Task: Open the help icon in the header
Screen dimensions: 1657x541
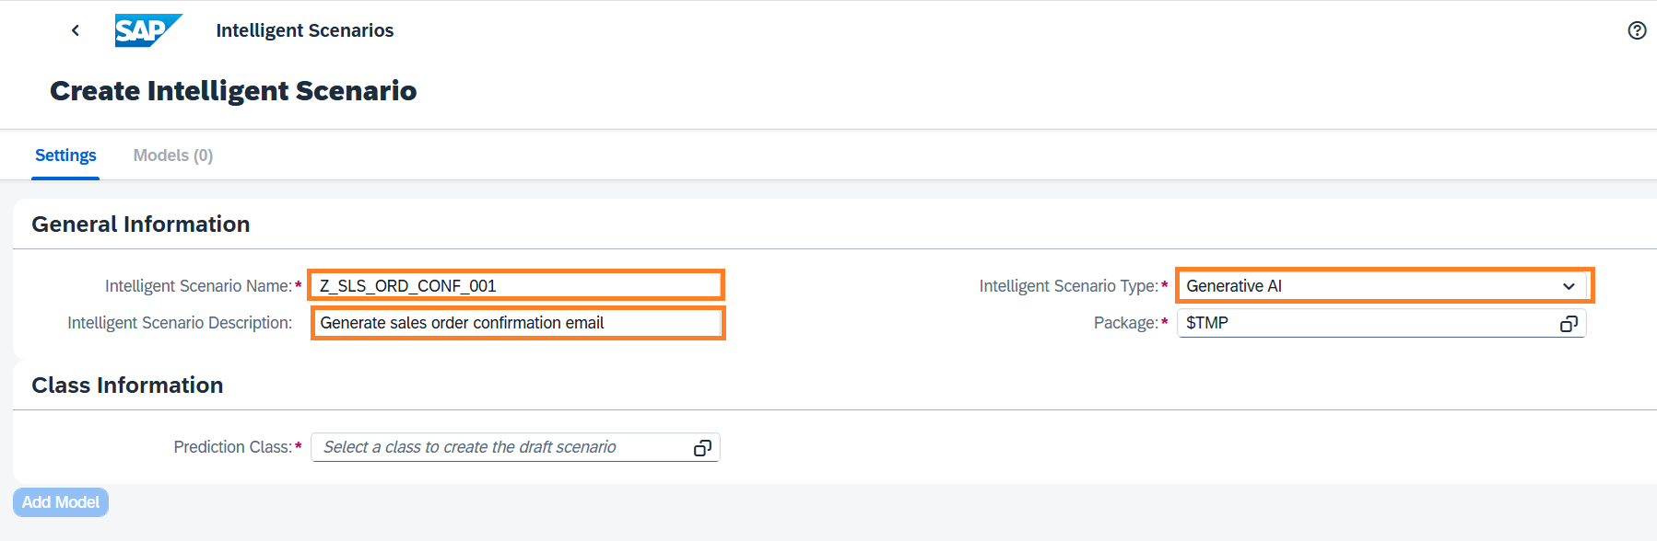Action: click(x=1637, y=30)
